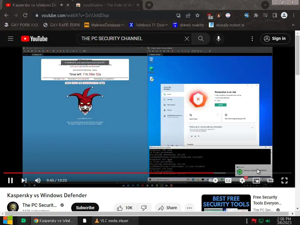Screen dimensions: 300x225
Task: Toggle theater mode
Action: coord(270,180)
